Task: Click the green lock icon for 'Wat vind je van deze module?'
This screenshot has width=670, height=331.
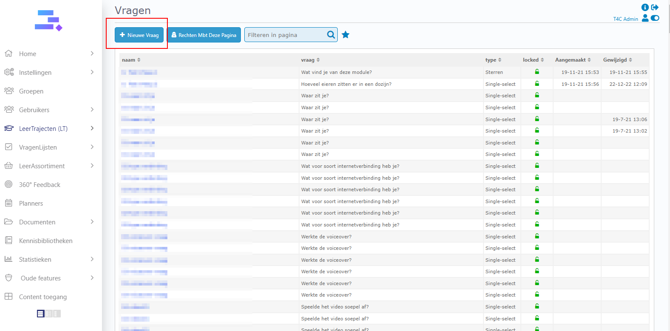Action: pyautogui.click(x=537, y=72)
